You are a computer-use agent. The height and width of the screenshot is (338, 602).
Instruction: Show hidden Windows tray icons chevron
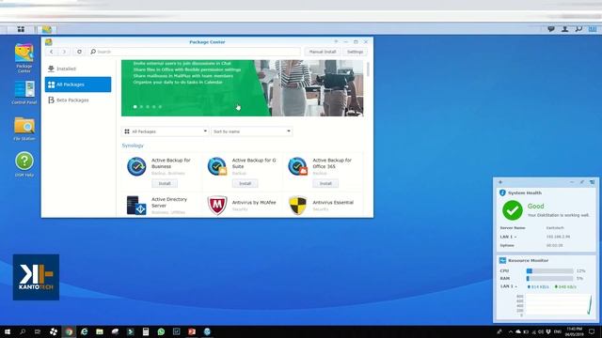coord(511,331)
